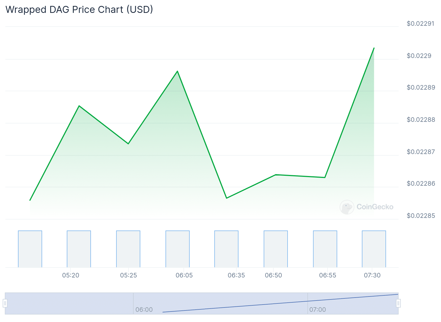441x322 pixels.
Task: Click the volume bar above 07:30
Action: tap(374, 249)
